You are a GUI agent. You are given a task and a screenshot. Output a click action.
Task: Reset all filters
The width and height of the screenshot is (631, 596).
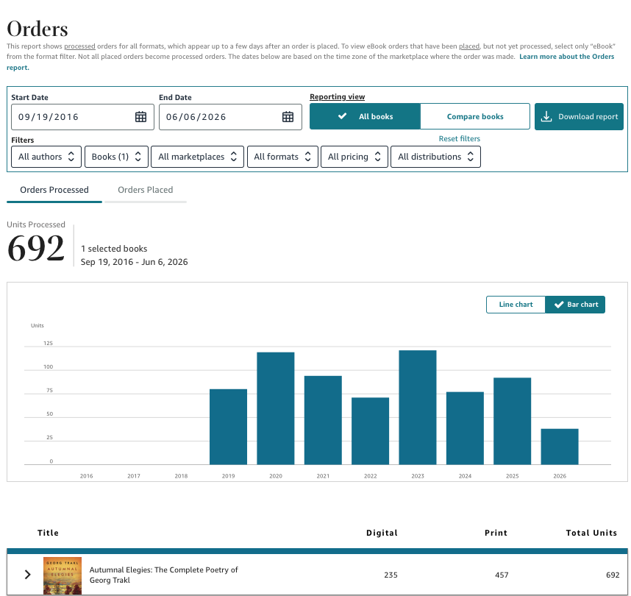click(x=459, y=138)
